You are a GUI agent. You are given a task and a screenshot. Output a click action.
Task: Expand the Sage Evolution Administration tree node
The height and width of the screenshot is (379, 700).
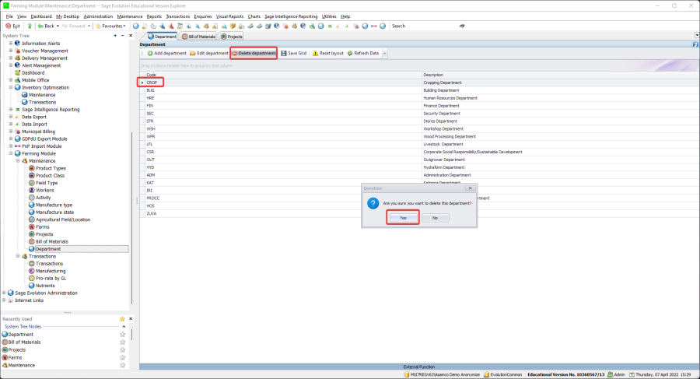point(5,293)
